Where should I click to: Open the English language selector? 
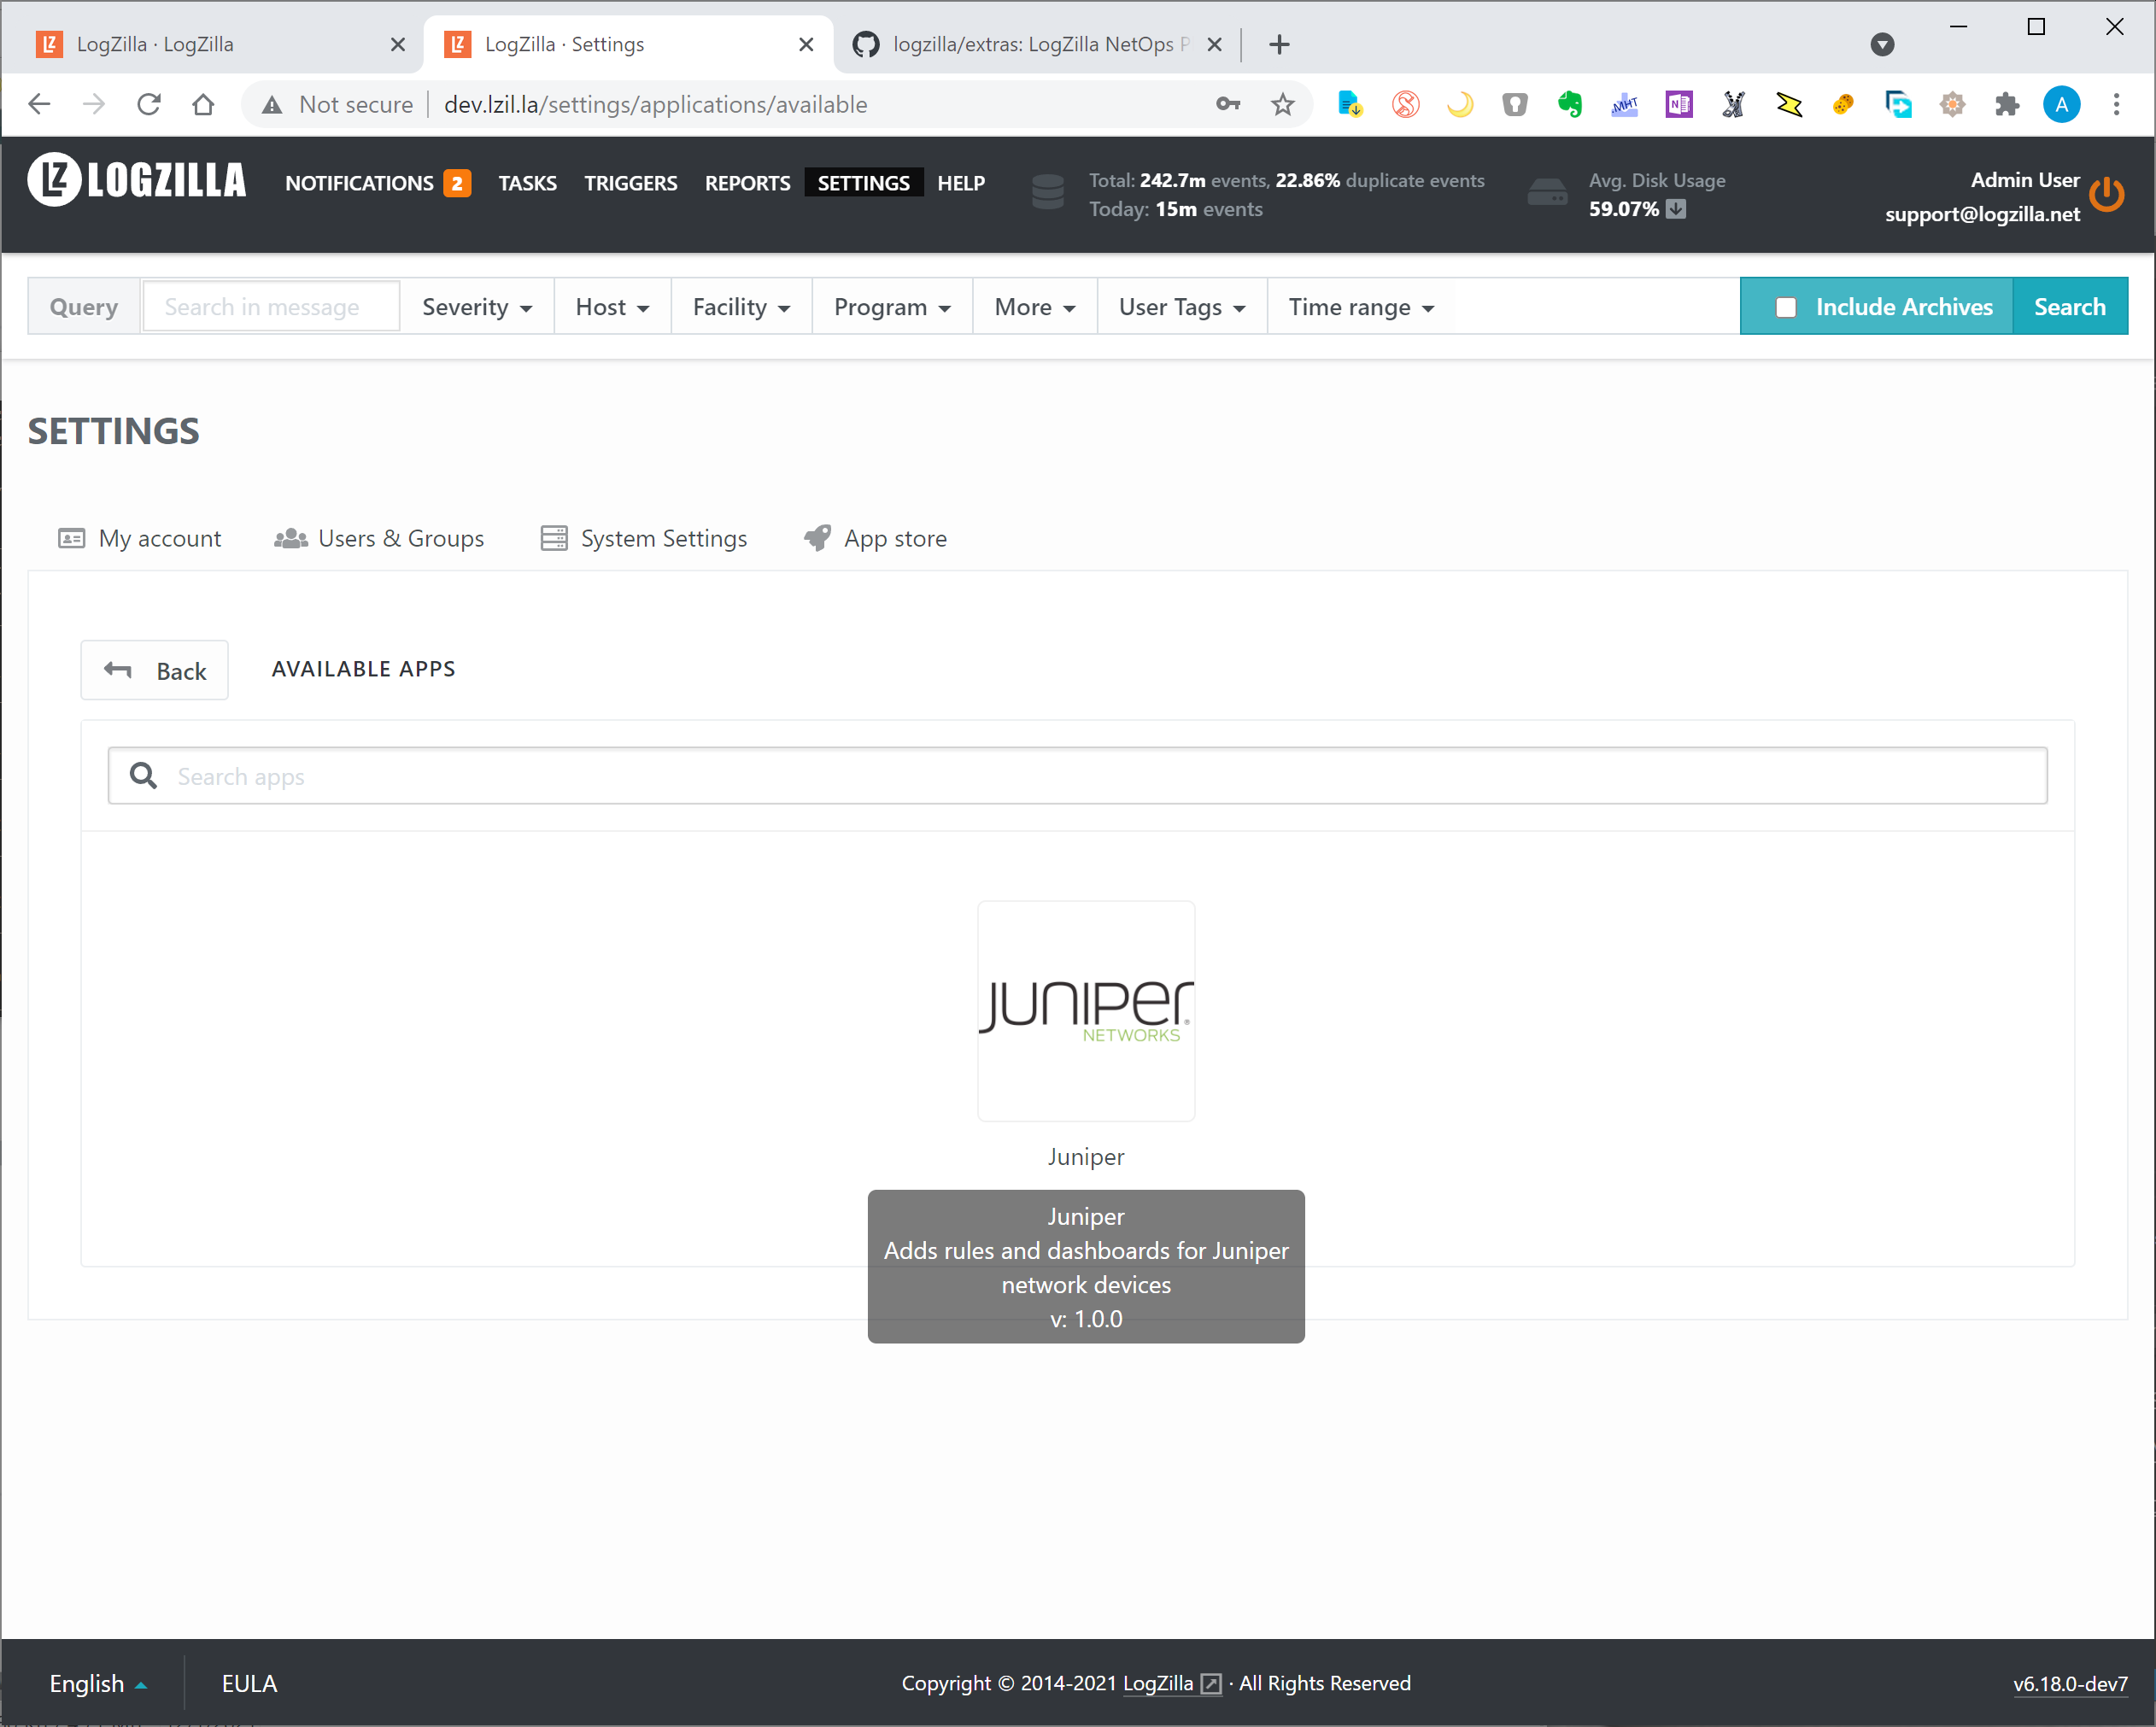[98, 1683]
